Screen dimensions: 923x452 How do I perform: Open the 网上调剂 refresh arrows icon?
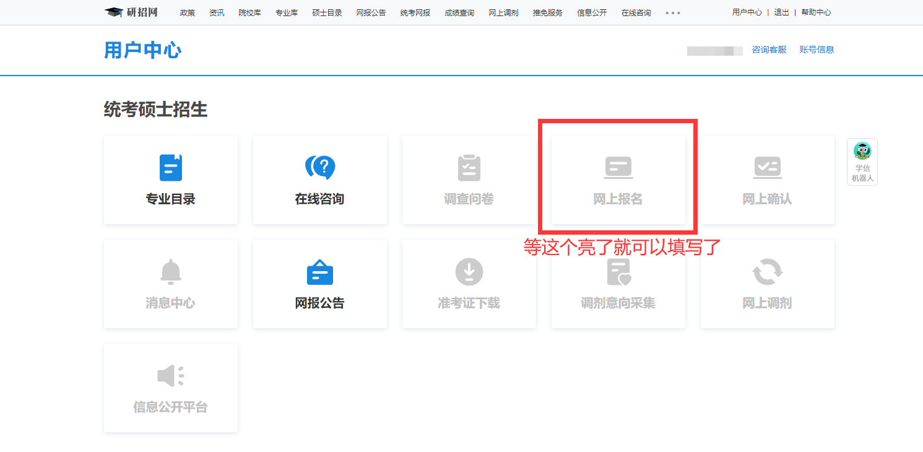(x=767, y=272)
